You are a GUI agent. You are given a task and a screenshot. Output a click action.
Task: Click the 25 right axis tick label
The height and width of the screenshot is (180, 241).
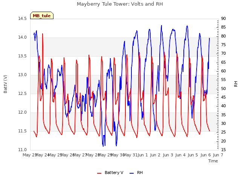point(223,132)
